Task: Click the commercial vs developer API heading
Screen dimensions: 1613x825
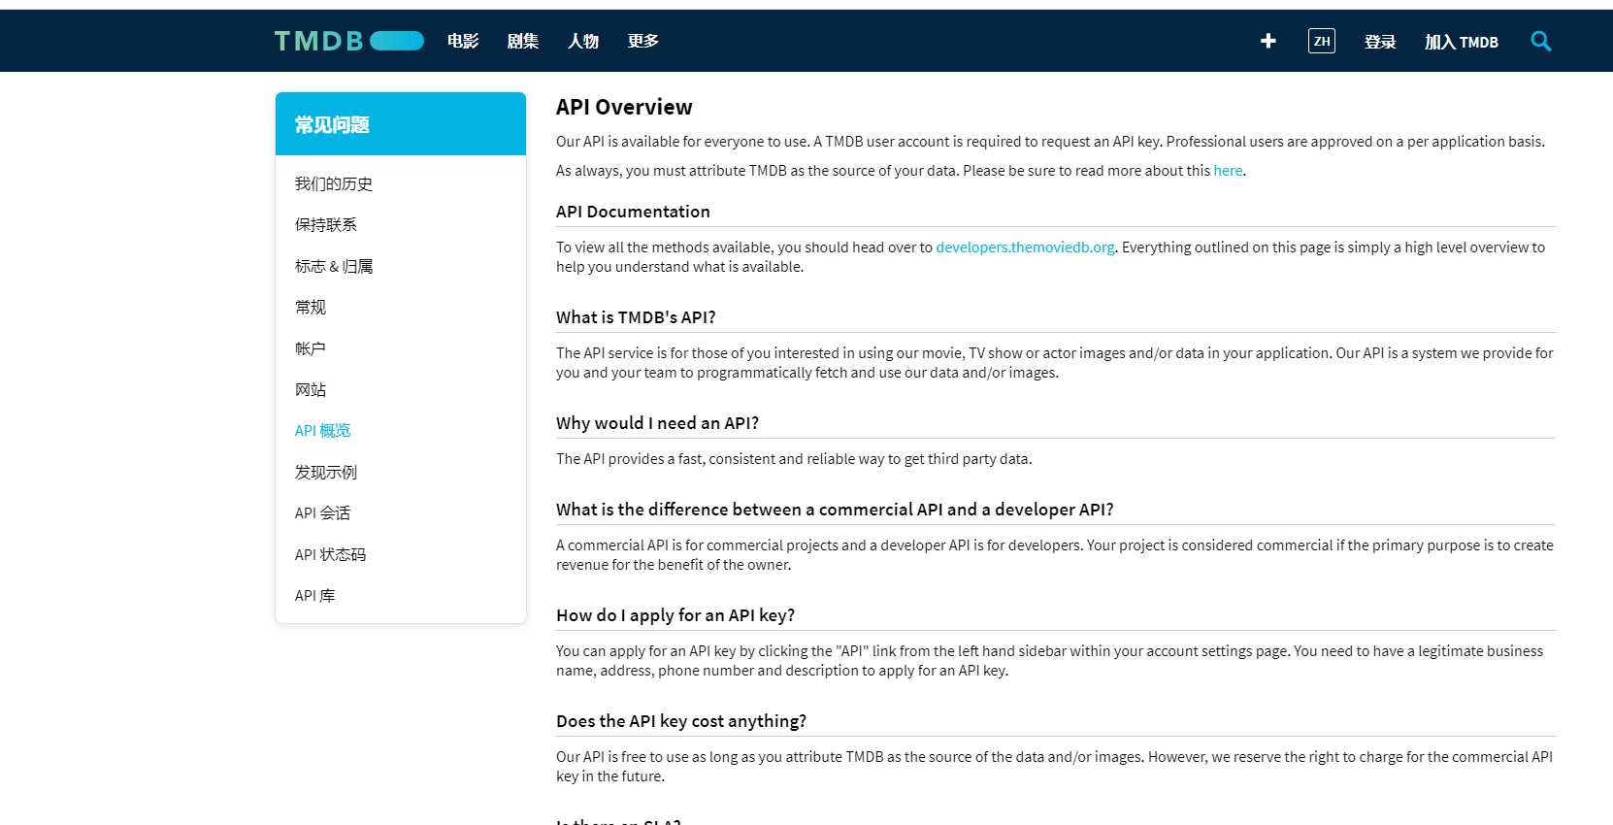Action: (835, 510)
